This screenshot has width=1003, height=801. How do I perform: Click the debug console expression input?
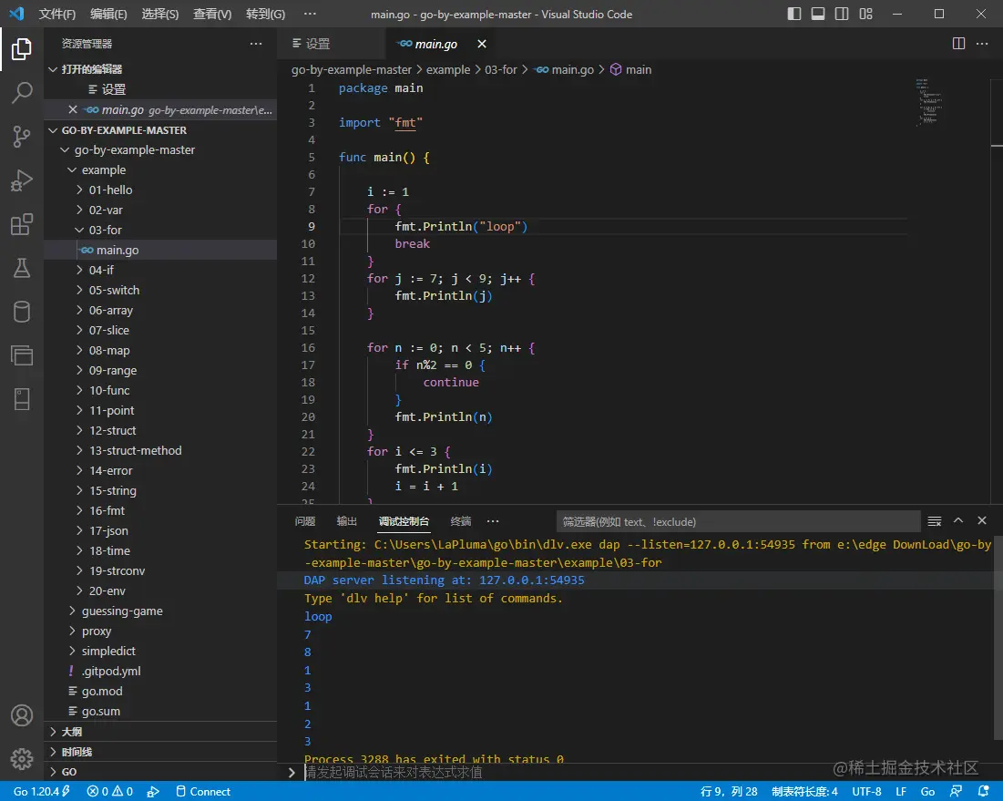(x=646, y=772)
